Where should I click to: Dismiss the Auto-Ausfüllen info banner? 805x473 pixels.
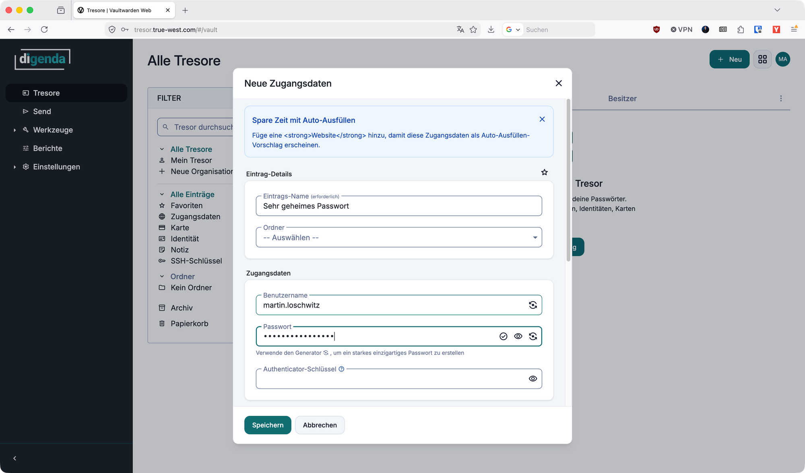[542, 119]
